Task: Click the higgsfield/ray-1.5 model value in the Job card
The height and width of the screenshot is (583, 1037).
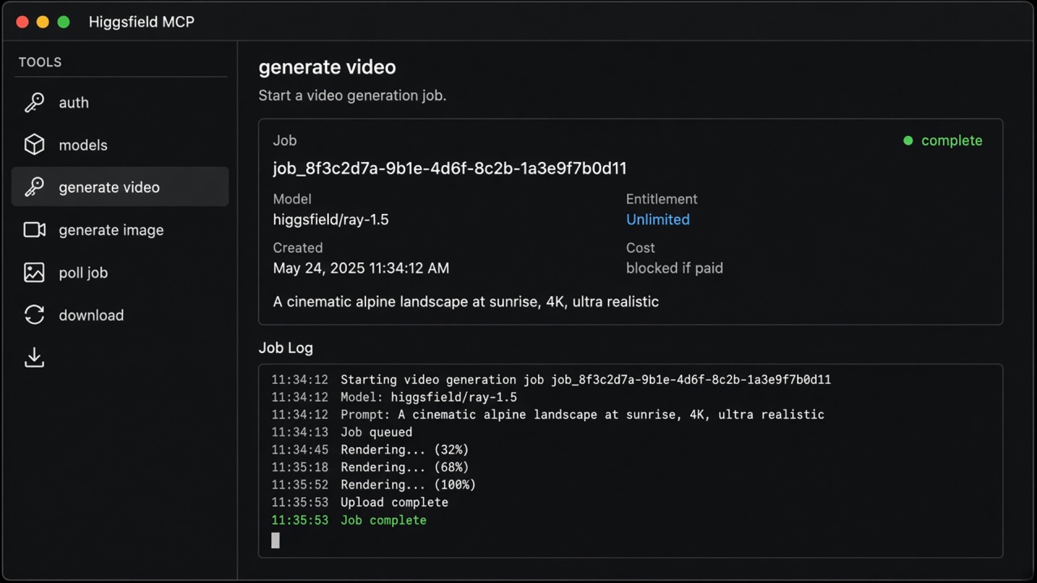Action: (x=331, y=219)
